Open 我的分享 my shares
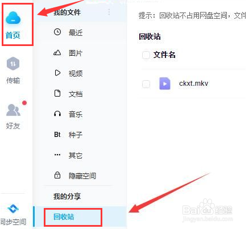Screen dimensions: 249x229 coord(67,196)
